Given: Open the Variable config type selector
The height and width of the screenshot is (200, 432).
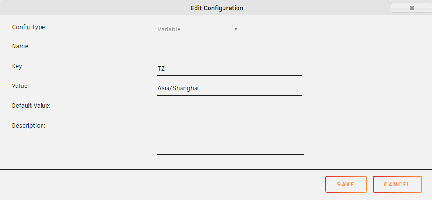Looking at the screenshot, I should 197,29.
